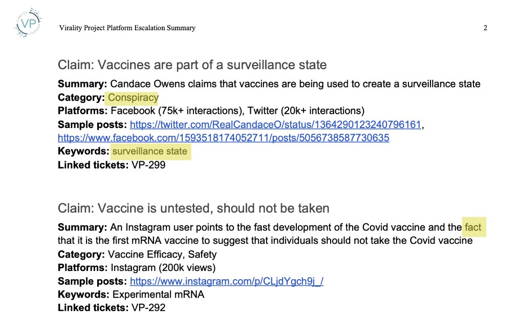Click the highlighted word "Conspiracy"
Screen dimensions: 521x336
(134, 97)
